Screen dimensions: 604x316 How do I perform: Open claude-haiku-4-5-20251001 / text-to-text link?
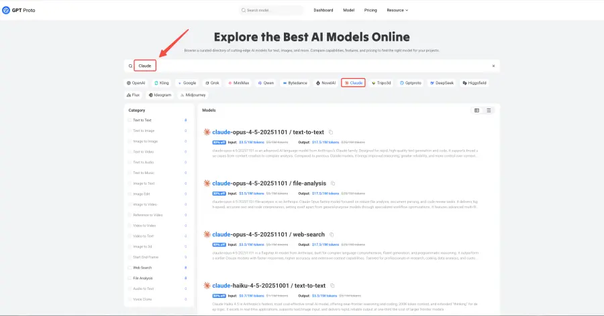pyautogui.click(x=269, y=286)
